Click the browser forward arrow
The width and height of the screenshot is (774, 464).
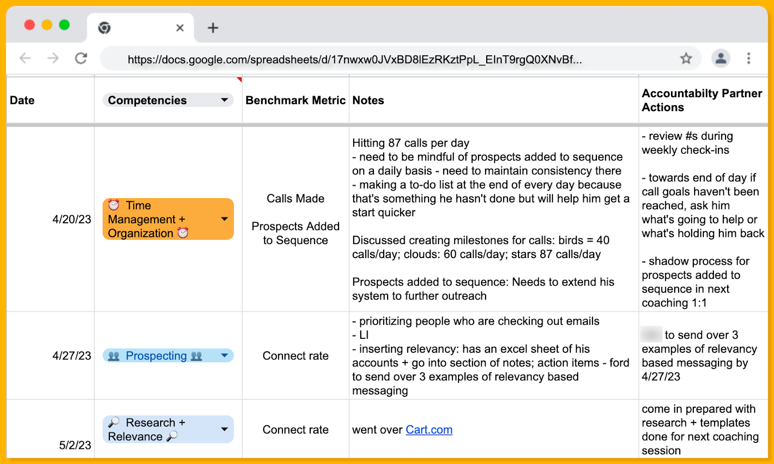pos(53,58)
